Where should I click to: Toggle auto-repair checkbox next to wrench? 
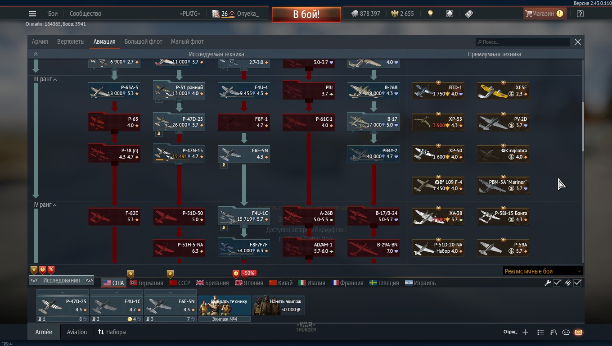557,283
